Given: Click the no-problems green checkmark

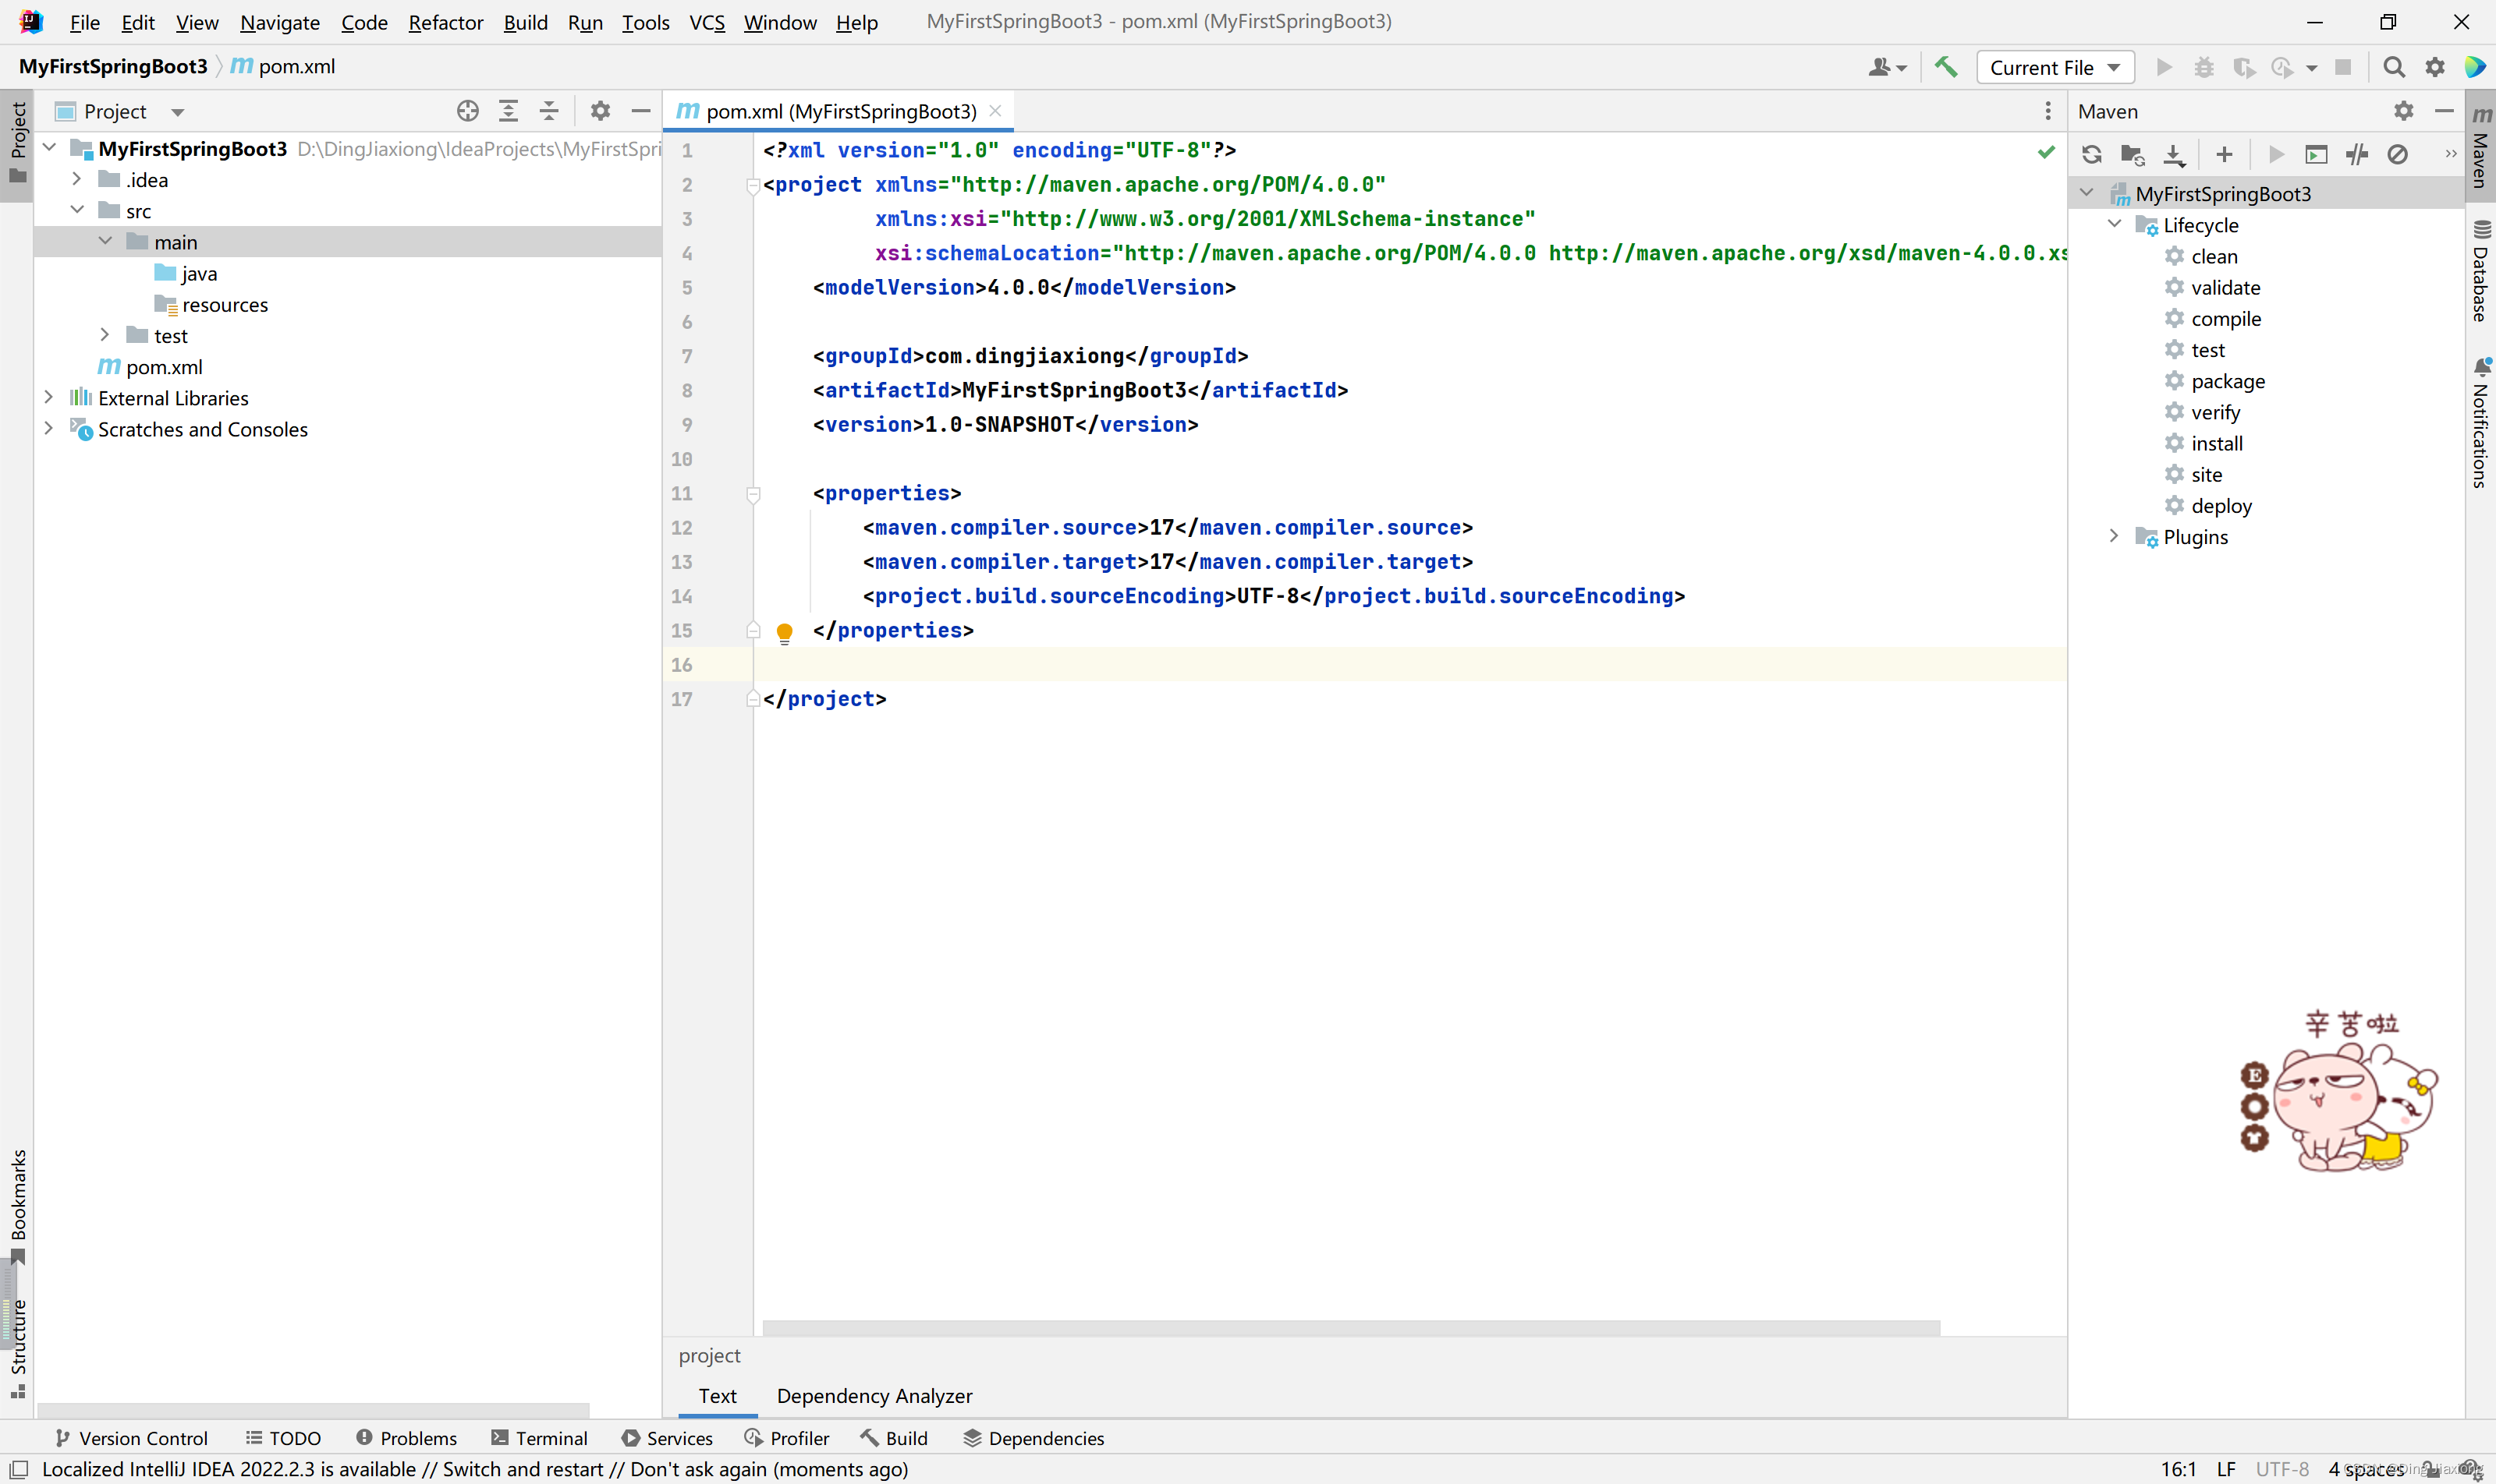Looking at the screenshot, I should pos(2046,151).
